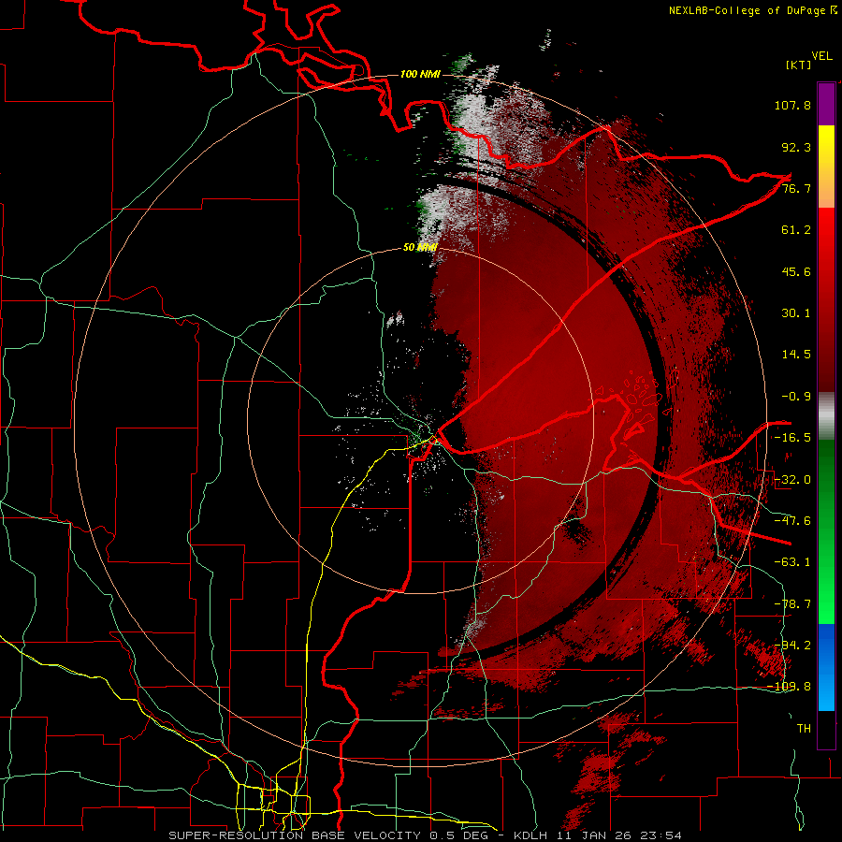Select the 76.7 value on velocity scale

point(796,188)
